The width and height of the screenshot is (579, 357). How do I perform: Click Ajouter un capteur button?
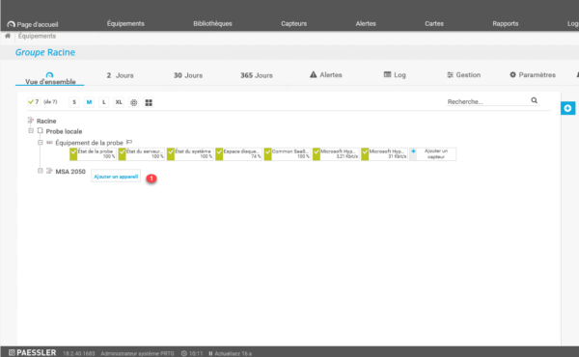point(433,154)
